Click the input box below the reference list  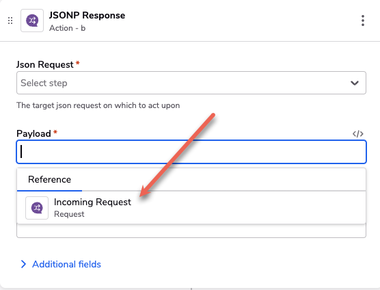pos(191,230)
